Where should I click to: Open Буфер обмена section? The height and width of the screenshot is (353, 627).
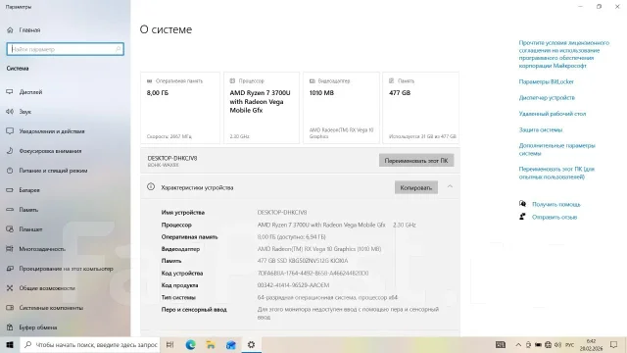pyautogui.click(x=32, y=328)
